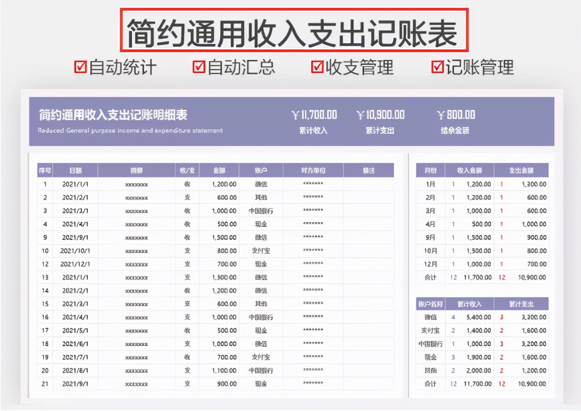This screenshot has height=411, width=581.
Task: Click the 微信 account summary row
Action: tap(429, 317)
